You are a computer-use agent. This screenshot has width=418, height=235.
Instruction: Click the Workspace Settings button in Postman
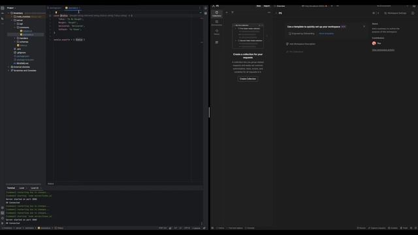coord(395,13)
